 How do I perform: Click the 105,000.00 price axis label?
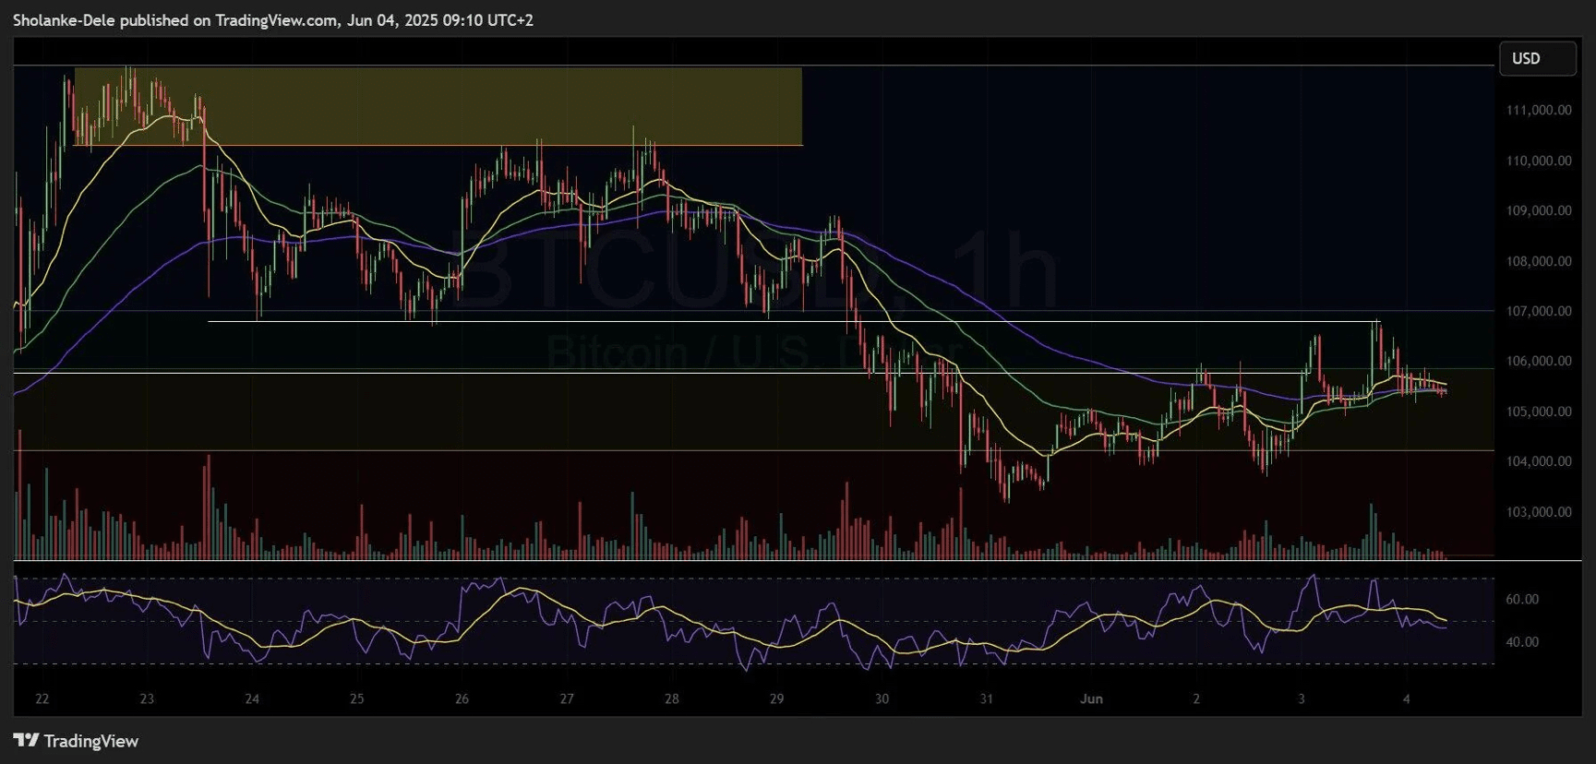[x=1538, y=412]
